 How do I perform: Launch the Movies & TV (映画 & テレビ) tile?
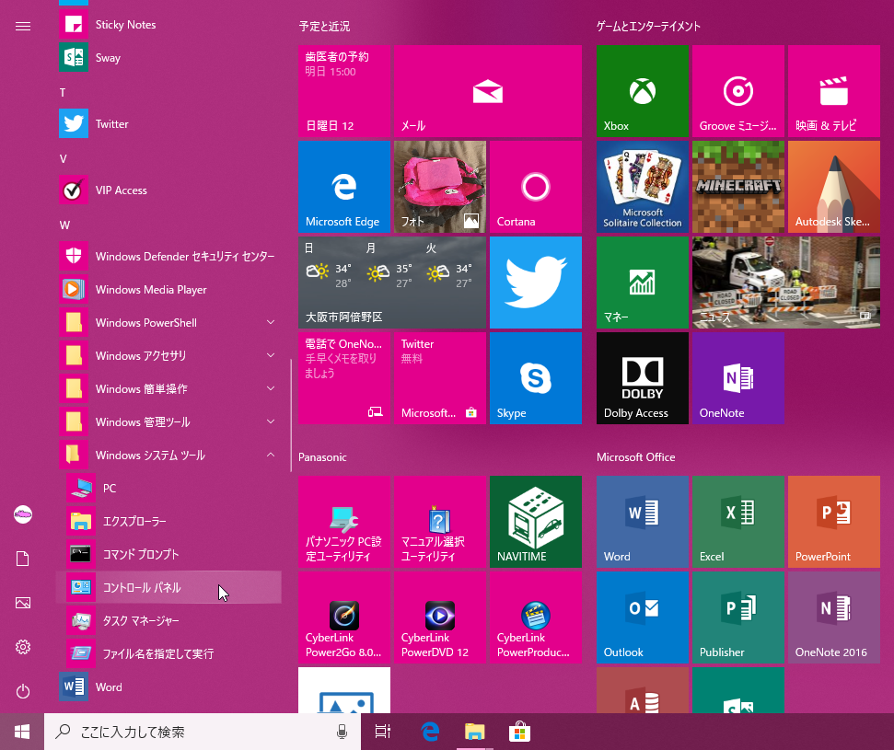833,91
